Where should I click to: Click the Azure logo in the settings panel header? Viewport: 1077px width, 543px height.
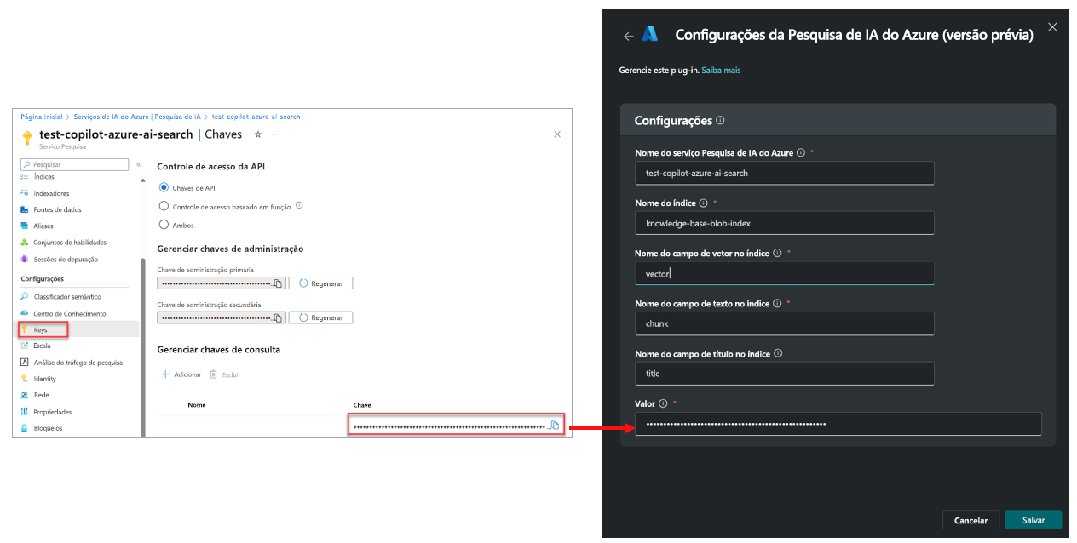point(650,35)
